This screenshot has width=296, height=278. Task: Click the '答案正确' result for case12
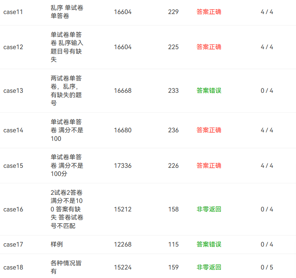click(x=209, y=47)
